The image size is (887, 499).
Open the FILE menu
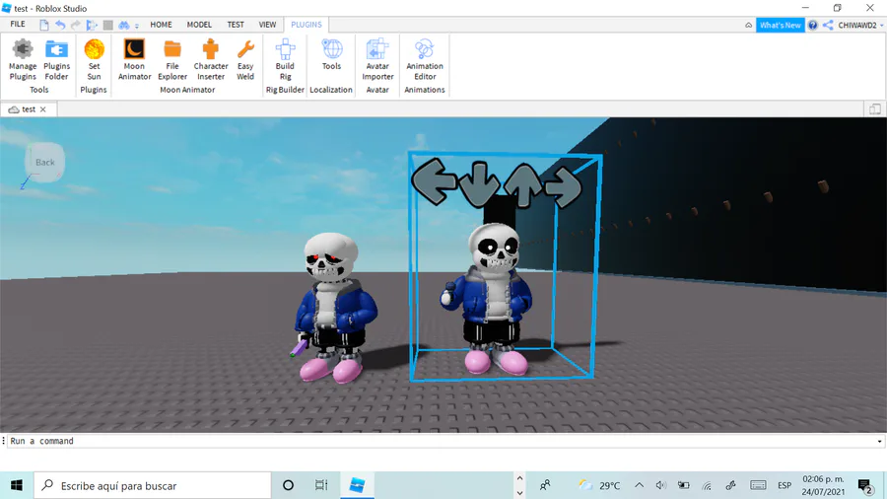[18, 25]
